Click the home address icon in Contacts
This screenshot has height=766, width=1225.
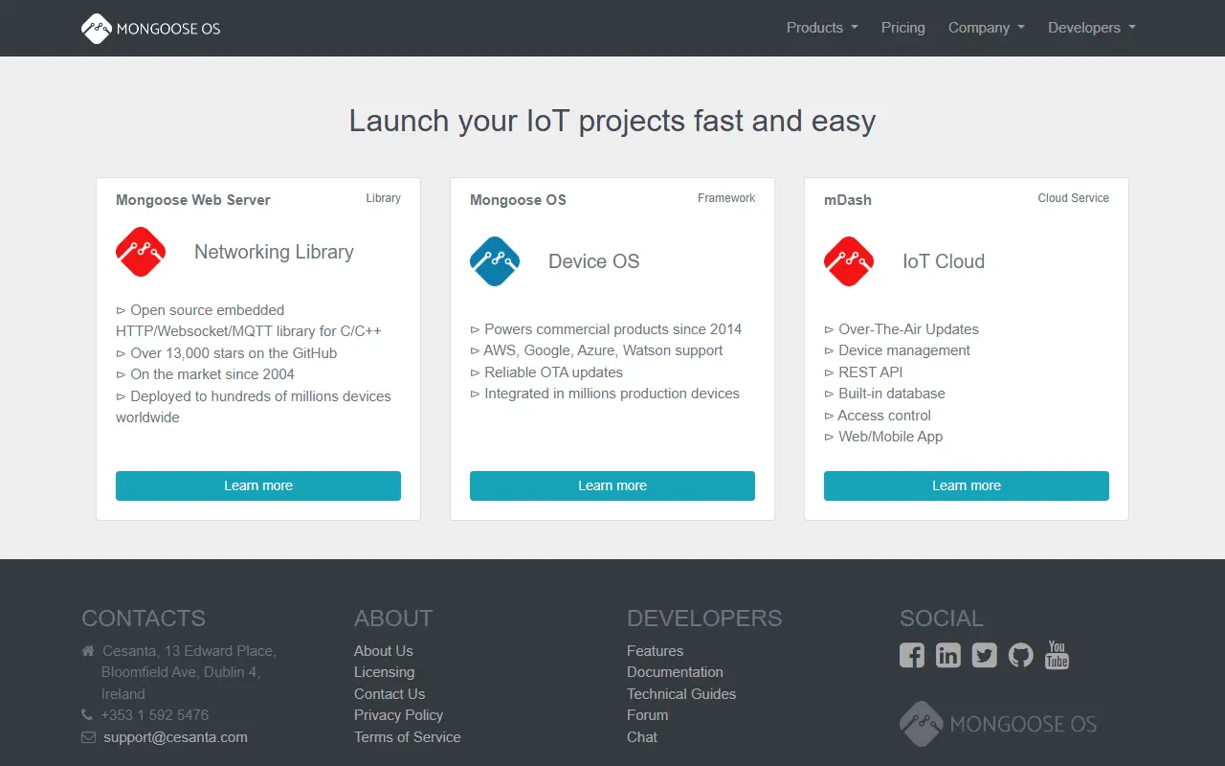coord(88,651)
